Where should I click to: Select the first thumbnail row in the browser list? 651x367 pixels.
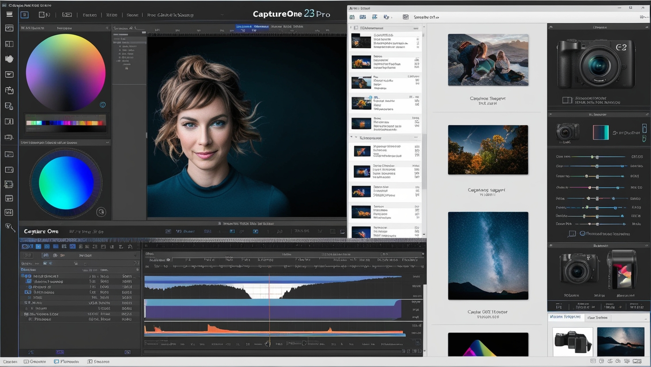pyautogui.click(x=385, y=41)
